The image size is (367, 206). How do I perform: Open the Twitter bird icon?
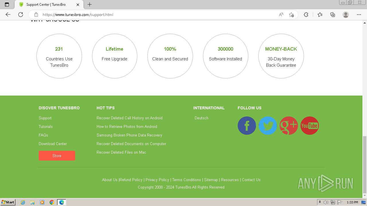268,126
